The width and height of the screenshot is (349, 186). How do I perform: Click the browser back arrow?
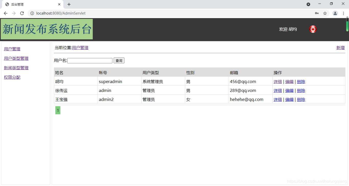5,13
